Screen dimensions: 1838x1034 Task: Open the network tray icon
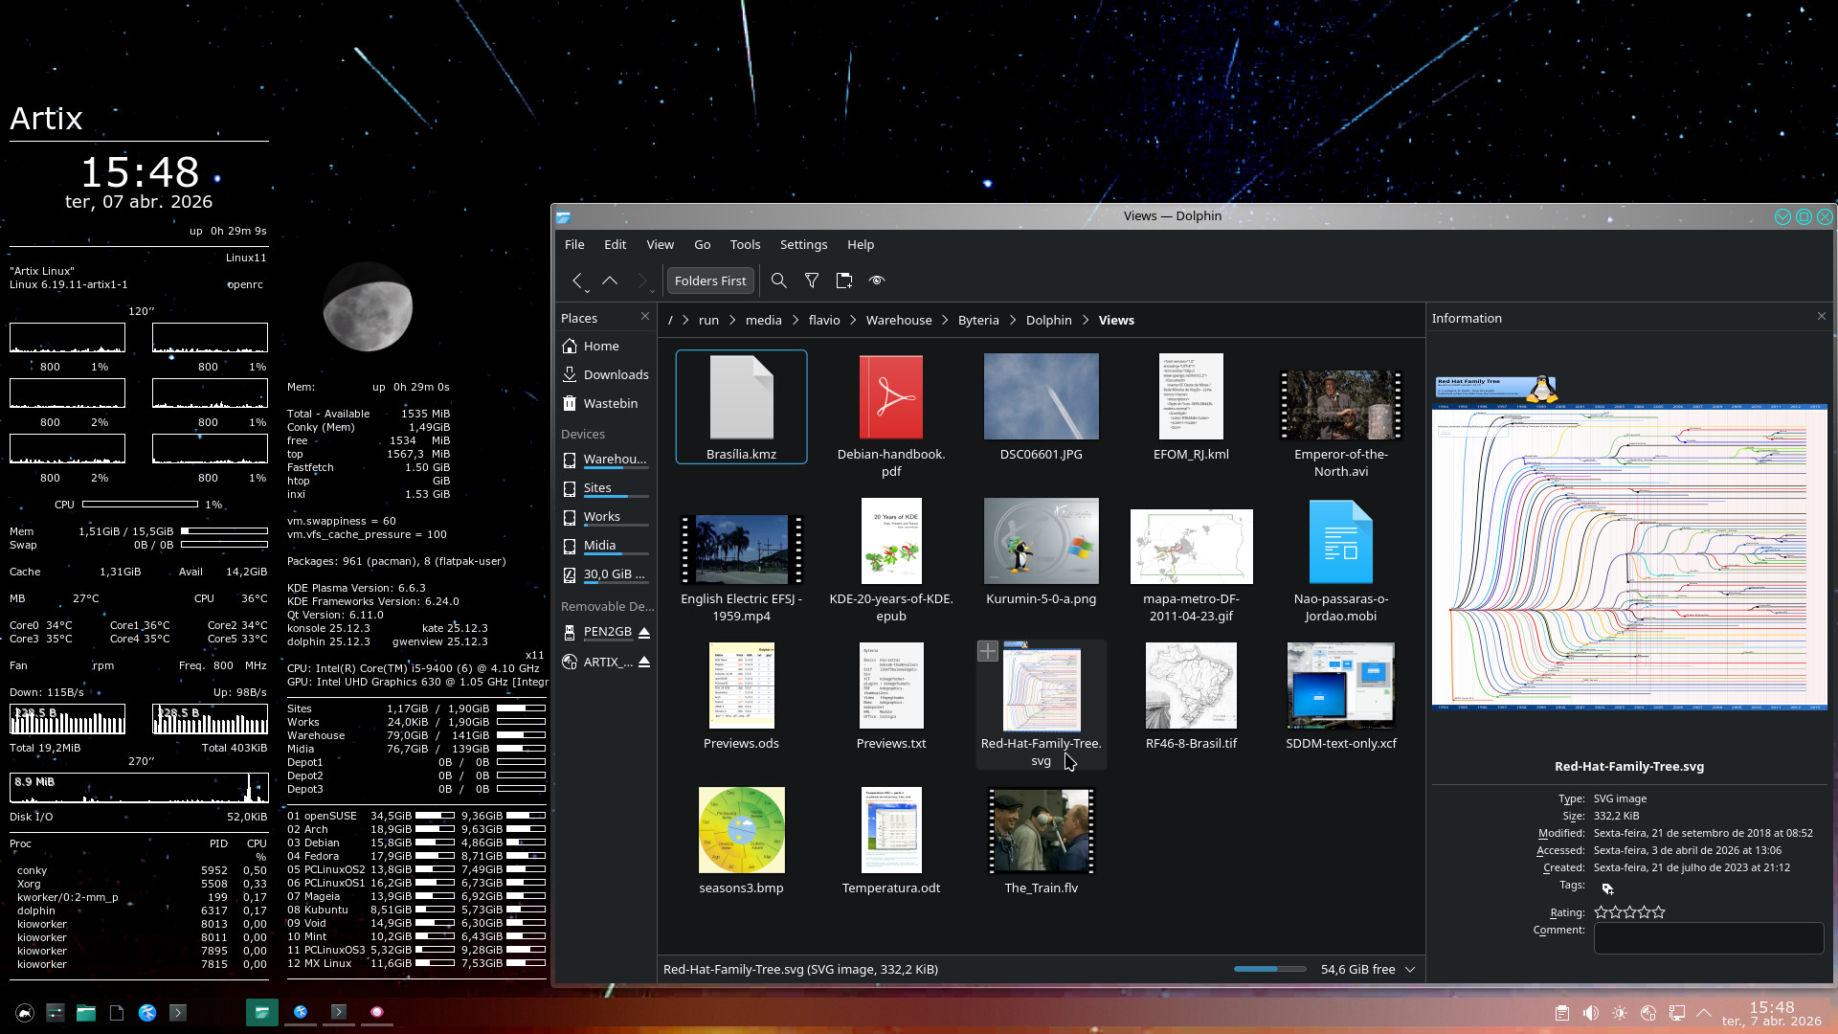point(1677,1013)
